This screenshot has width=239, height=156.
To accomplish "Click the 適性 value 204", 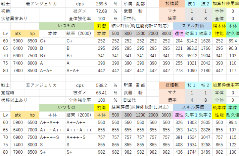I will coord(179,41).
